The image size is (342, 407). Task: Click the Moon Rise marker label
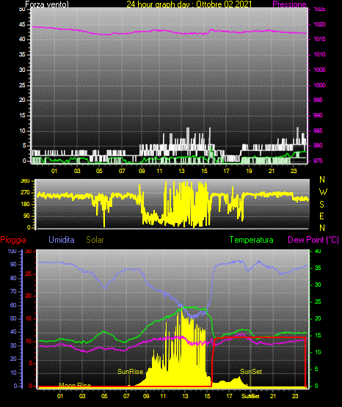pyautogui.click(x=75, y=385)
